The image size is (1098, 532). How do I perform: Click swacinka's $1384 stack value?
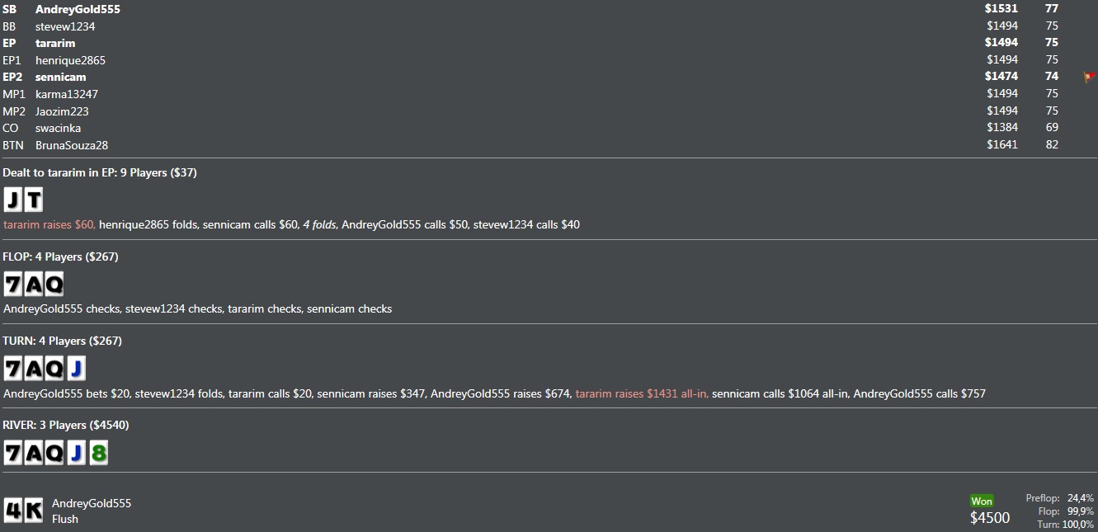[x=1001, y=128]
